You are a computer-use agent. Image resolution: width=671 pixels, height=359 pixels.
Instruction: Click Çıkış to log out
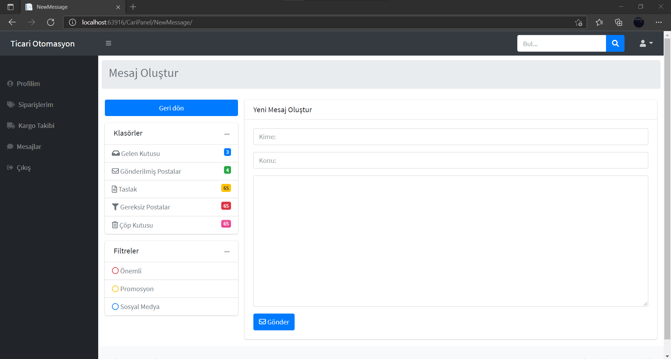coord(19,167)
